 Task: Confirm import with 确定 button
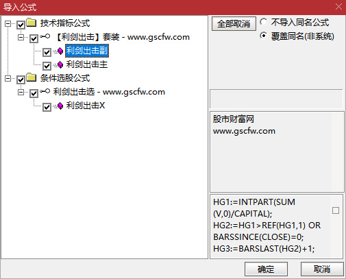[266, 269]
